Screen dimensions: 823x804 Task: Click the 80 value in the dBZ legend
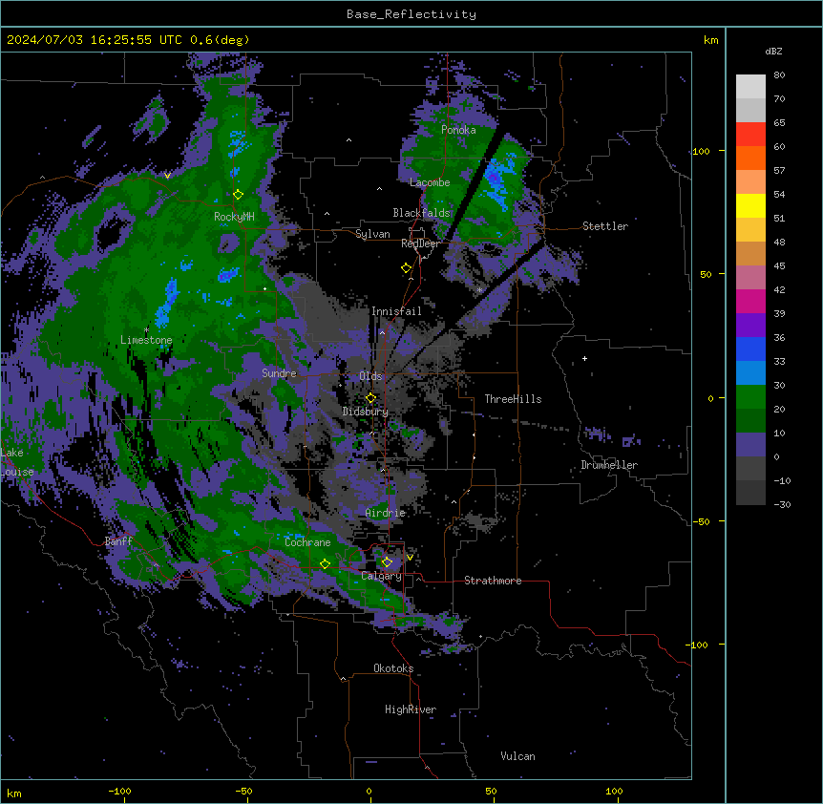[x=779, y=75]
